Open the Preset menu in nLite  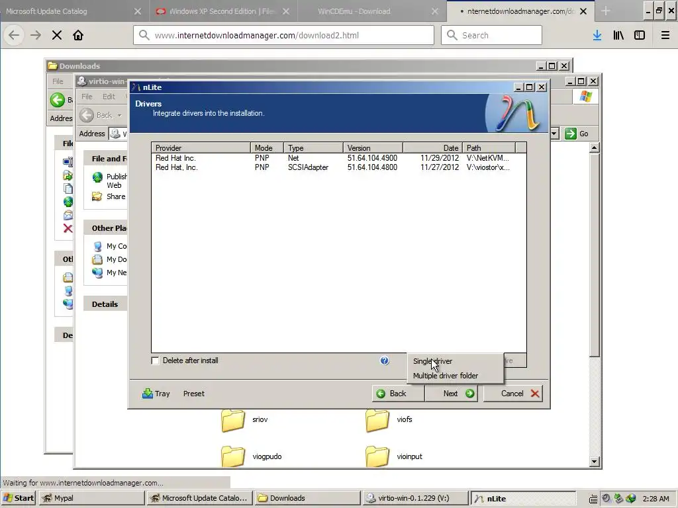tap(194, 394)
